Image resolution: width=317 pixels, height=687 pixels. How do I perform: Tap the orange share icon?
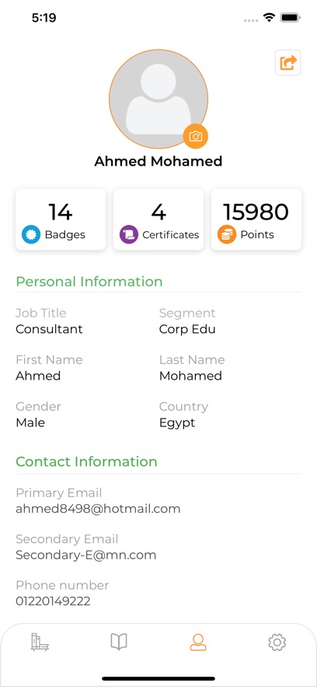tap(287, 63)
